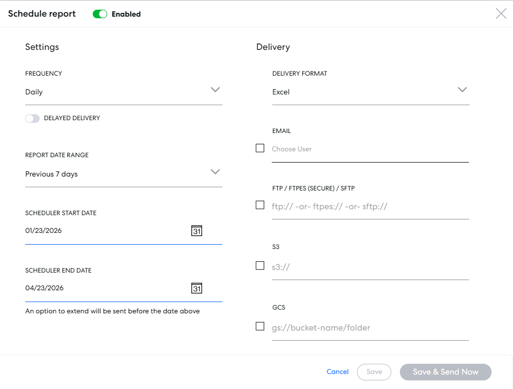
Task: Turn on Delayed Delivery switch
Action: pos(33,119)
